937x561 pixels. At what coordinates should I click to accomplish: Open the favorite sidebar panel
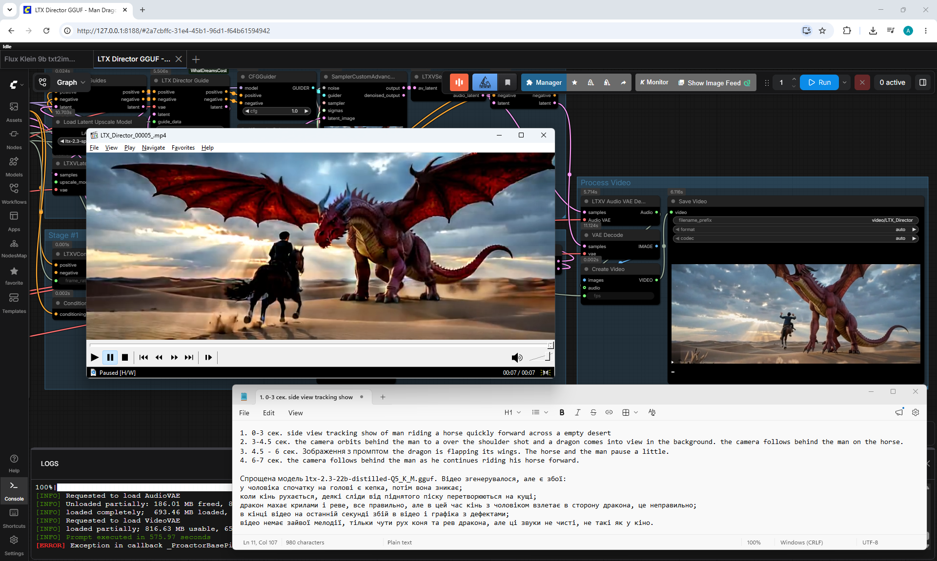pyautogui.click(x=14, y=275)
